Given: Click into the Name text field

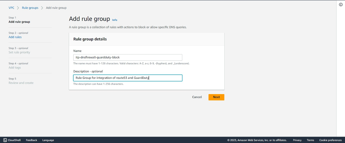Looking at the screenshot, I should pos(127,57).
